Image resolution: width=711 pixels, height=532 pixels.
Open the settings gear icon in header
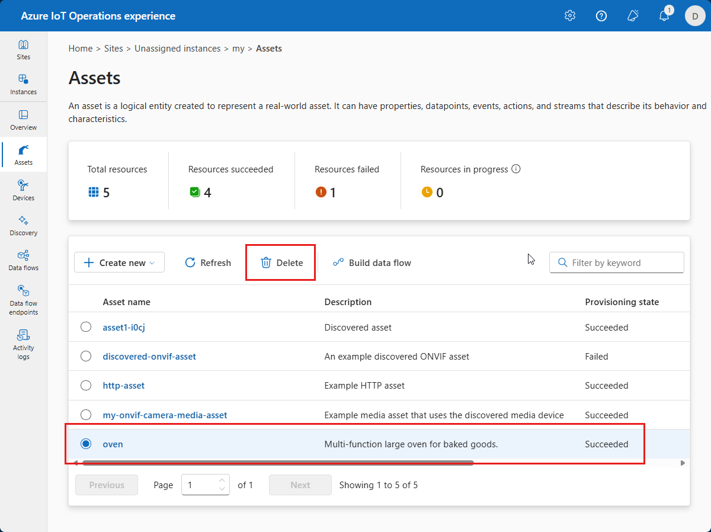click(x=570, y=16)
